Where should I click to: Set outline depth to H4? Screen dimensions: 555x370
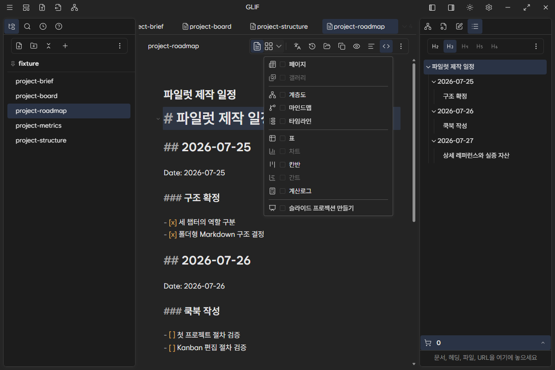tap(465, 46)
